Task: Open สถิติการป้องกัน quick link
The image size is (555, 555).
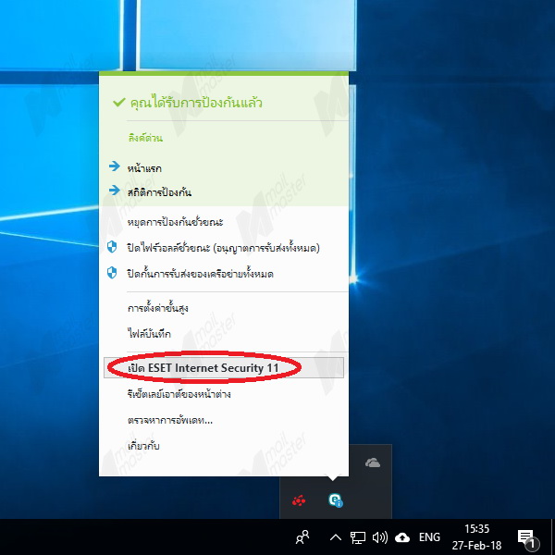Action: [159, 192]
